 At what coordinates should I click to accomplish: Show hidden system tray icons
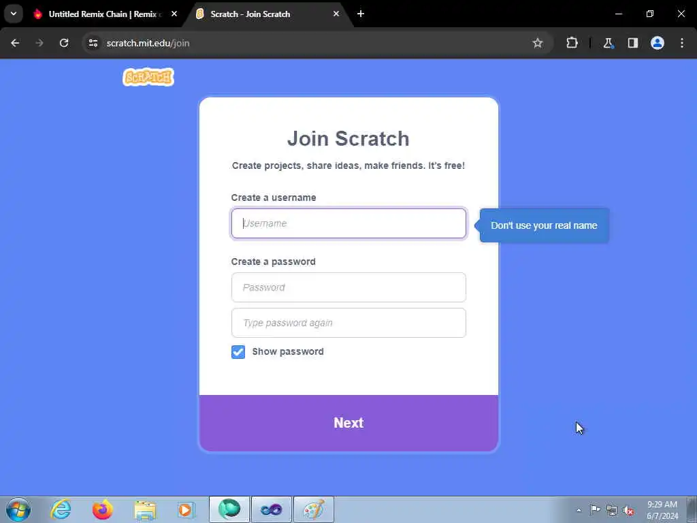coord(579,510)
